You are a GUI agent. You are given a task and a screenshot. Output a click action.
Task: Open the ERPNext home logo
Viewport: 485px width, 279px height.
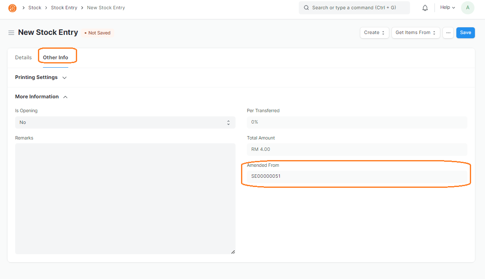pyautogui.click(x=12, y=8)
